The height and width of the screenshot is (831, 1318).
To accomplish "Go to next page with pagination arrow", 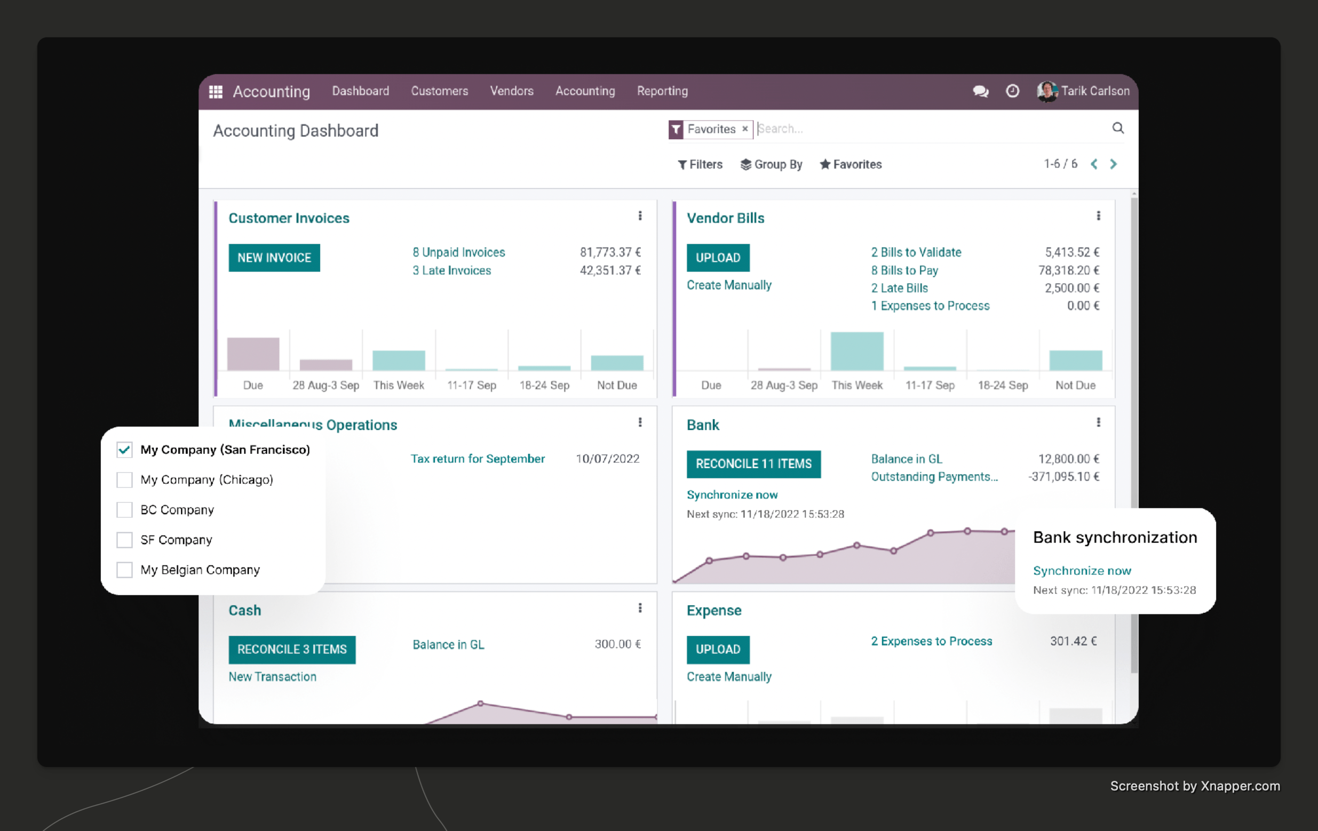I will pyautogui.click(x=1114, y=164).
